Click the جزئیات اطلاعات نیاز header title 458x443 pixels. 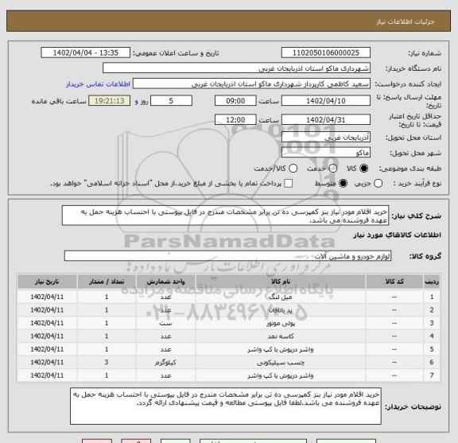[x=406, y=21]
